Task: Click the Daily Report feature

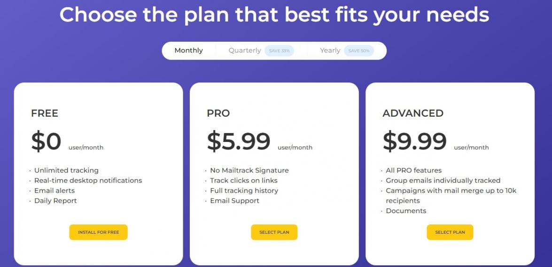Action: pos(55,201)
